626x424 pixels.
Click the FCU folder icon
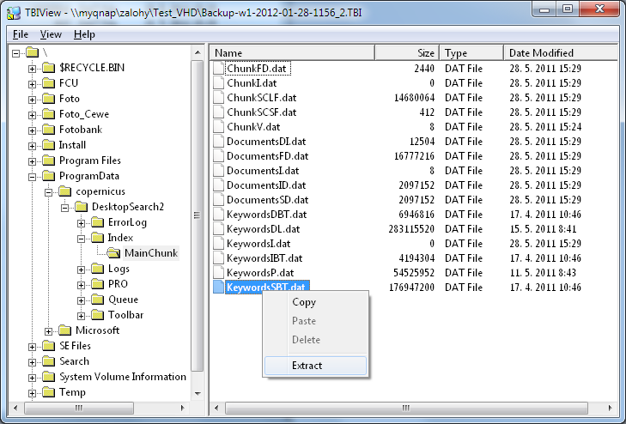pos(48,83)
